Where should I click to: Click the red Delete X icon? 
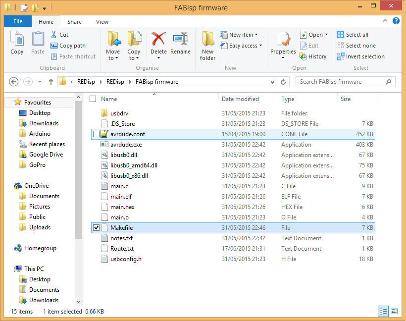158,39
